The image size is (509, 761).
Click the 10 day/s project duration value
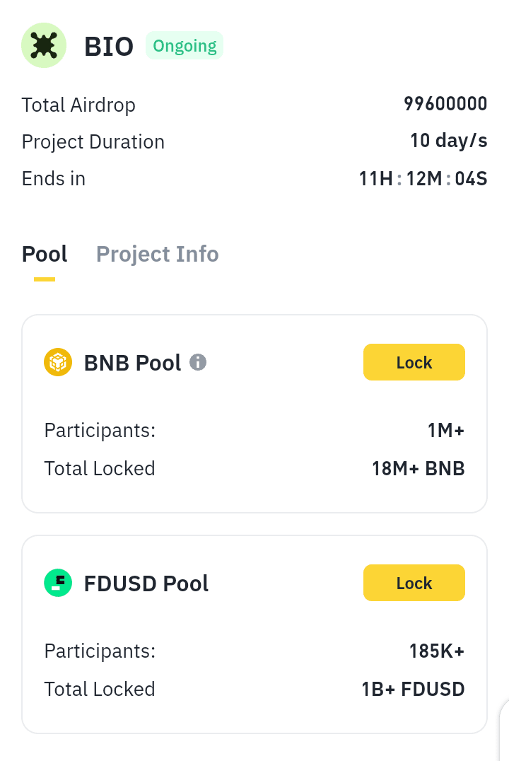tap(448, 141)
